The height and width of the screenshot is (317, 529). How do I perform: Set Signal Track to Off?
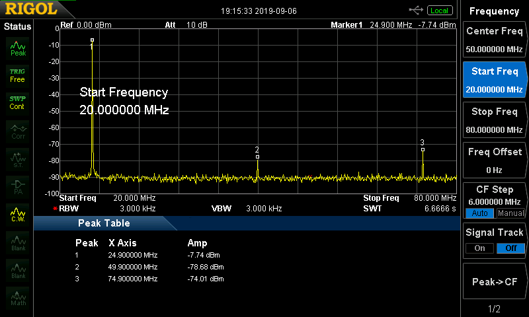[x=510, y=248]
